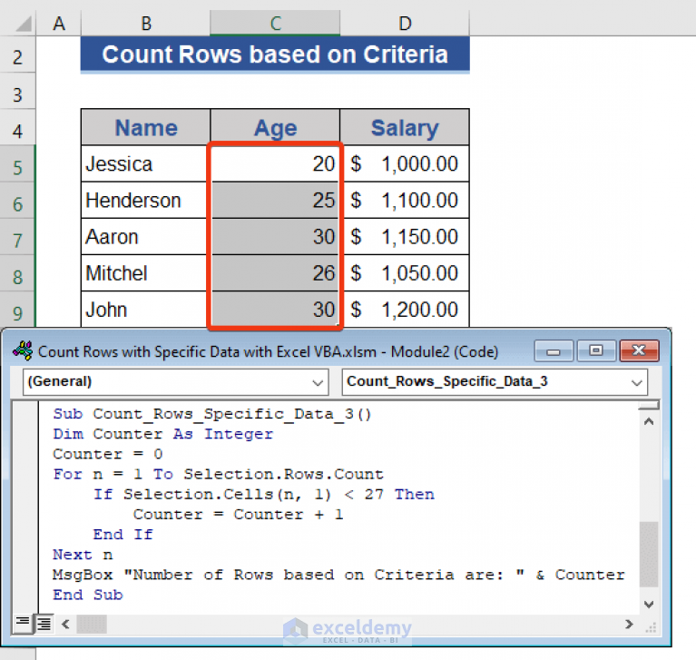Select column B header
Screen dimensions: 696x660
[145, 24]
